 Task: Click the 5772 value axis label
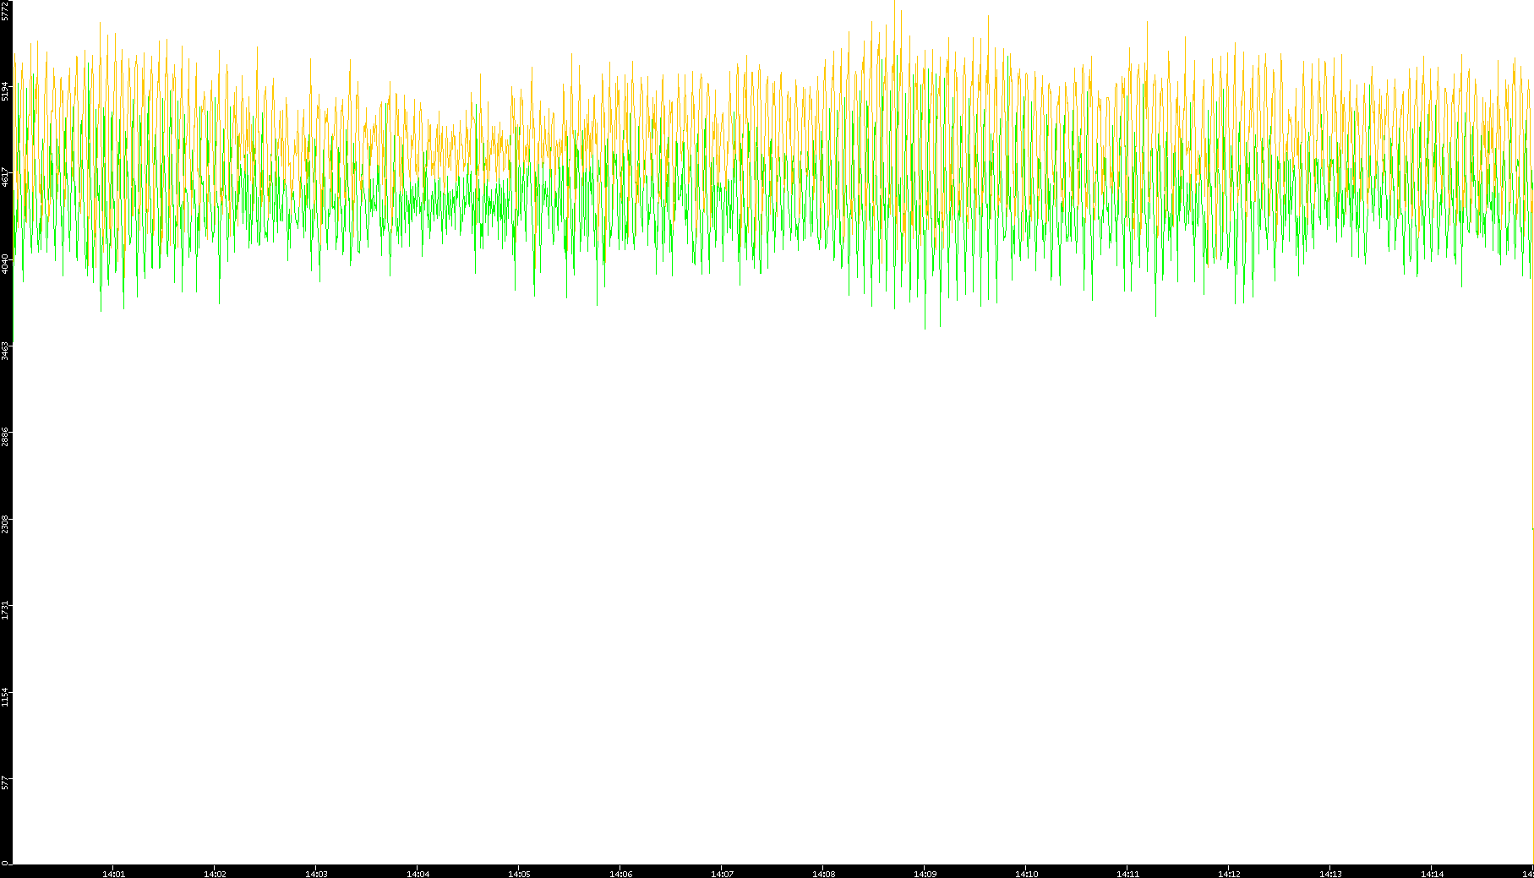pos(6,10)
